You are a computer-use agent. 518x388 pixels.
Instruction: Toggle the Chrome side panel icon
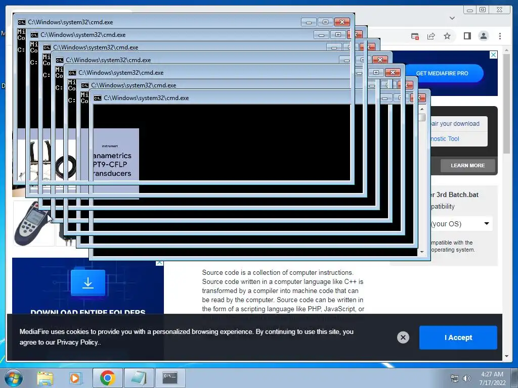coord(467,36)
